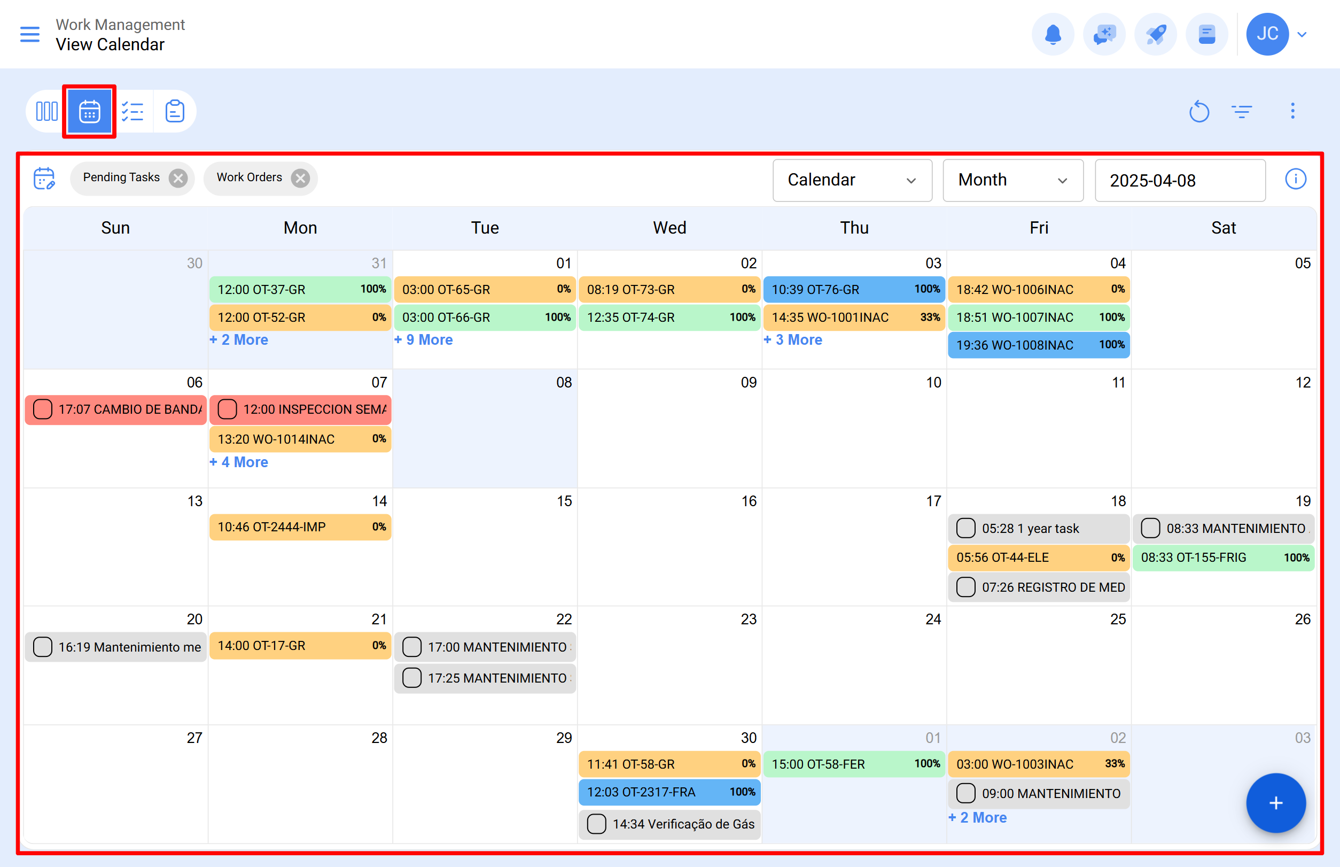The width and height of the screenshot is (1340, 867).
Task: Remove the Work Orders filter chip
Action: pyautogui.click(x=300, y=179)
